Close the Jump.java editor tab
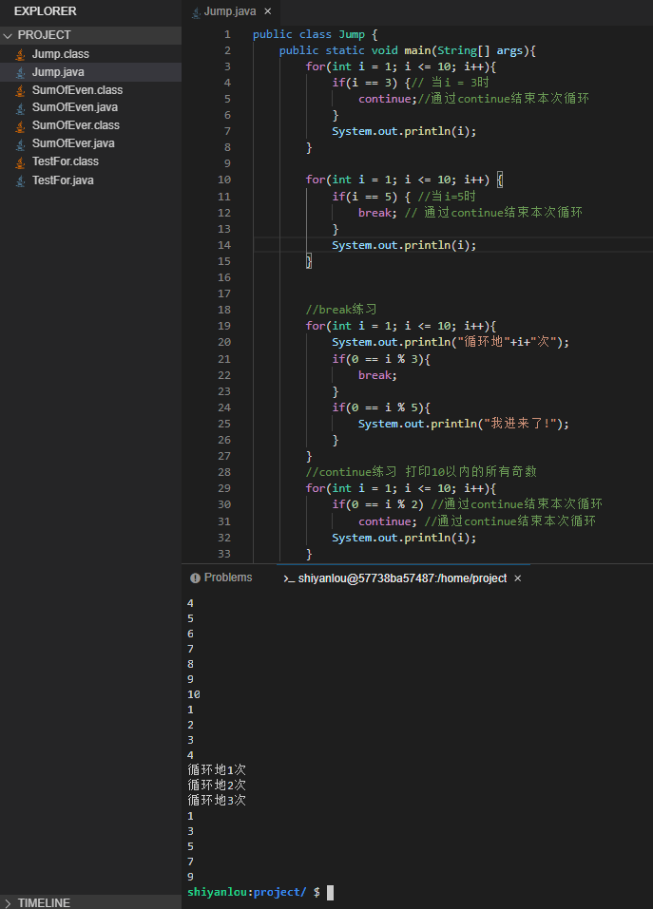Screen dimensions: 653x909 point(267,11)
